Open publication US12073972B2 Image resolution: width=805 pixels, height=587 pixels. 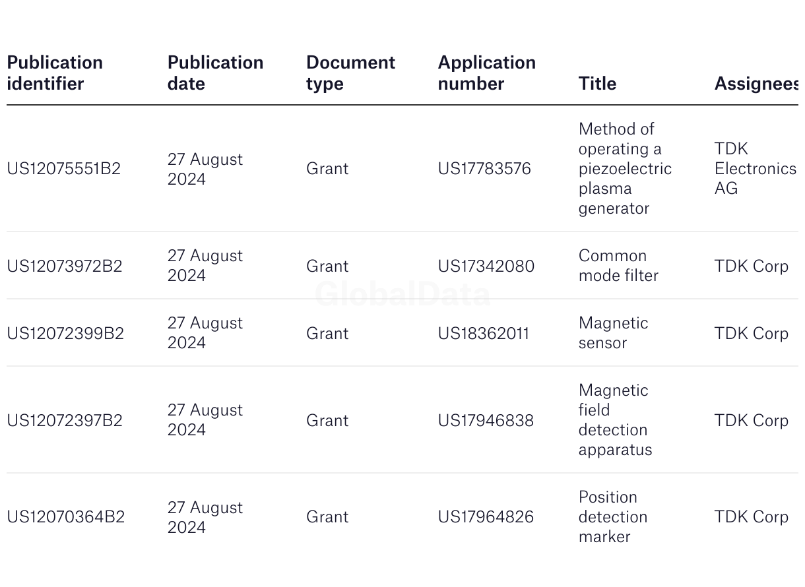click(x=65, y=266)
